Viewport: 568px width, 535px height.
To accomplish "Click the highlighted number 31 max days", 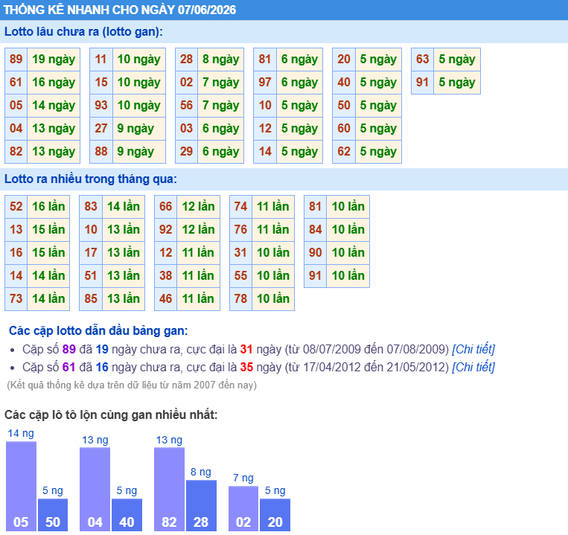I will tap(246, 349).
